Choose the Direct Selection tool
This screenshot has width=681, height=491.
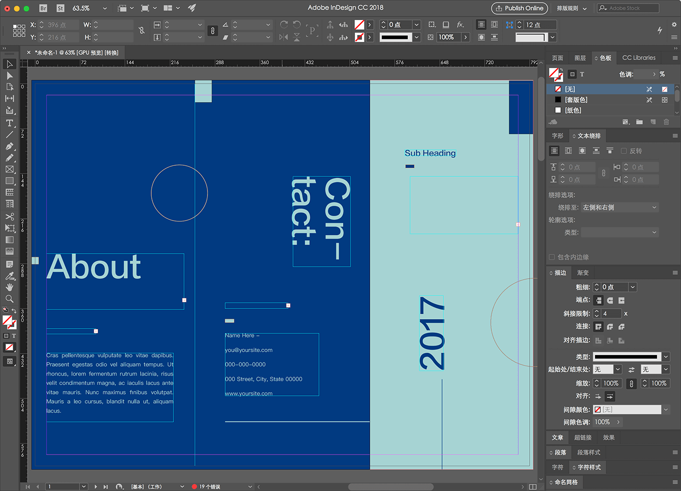coord(9,76)
